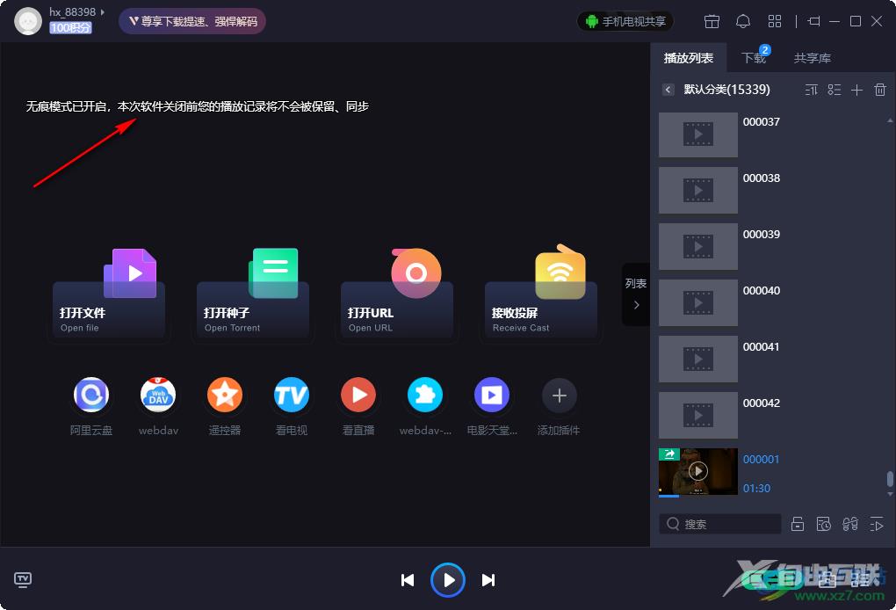
Task: Open the notification bell
Action: click(x=743, y=21)
